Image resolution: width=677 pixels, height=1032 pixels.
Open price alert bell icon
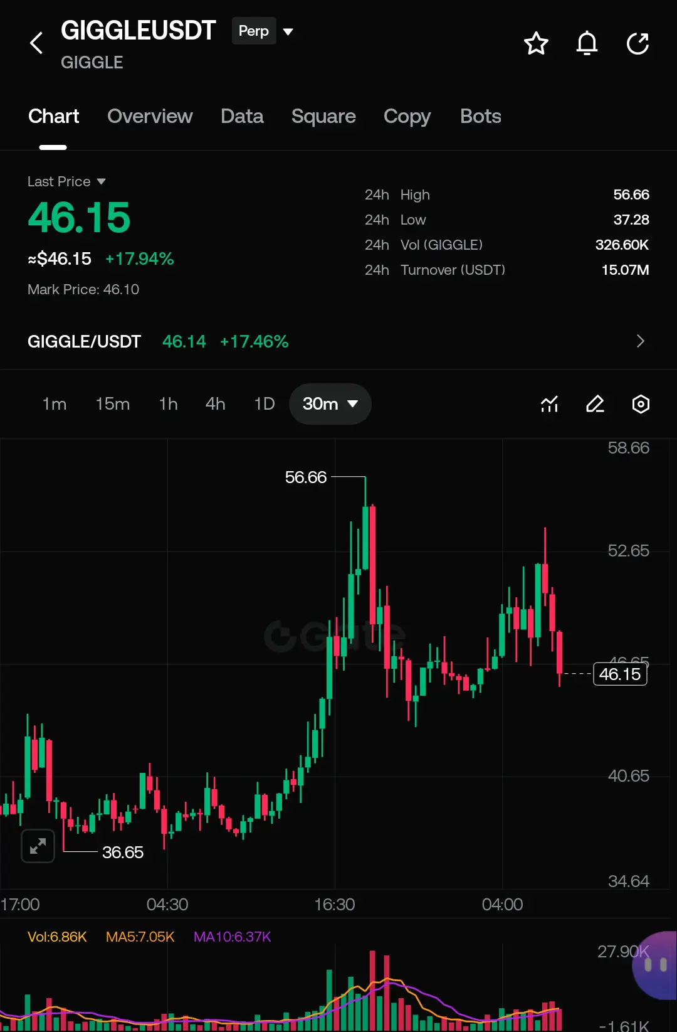tap(587, 43)
